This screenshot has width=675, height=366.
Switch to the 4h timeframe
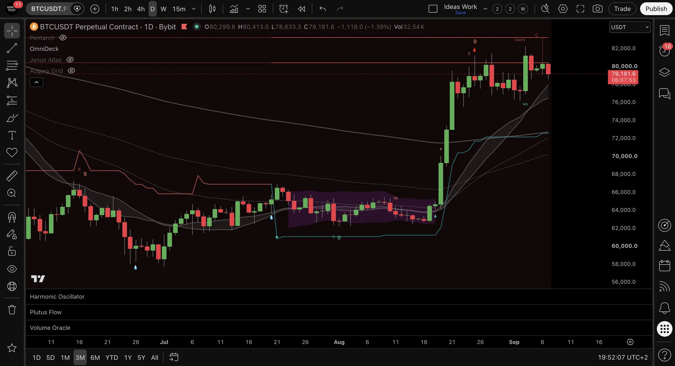tap(141, 9)
